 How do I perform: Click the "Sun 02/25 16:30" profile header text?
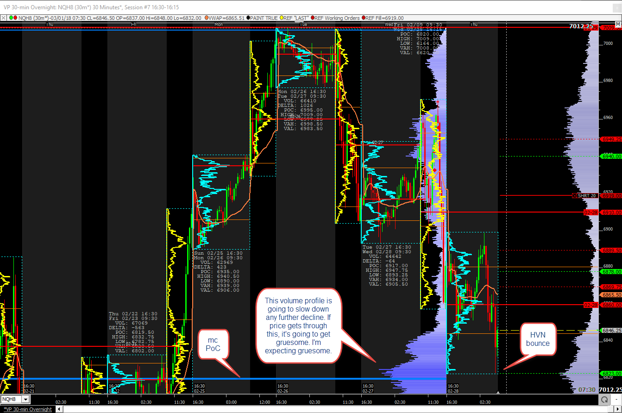218,253
